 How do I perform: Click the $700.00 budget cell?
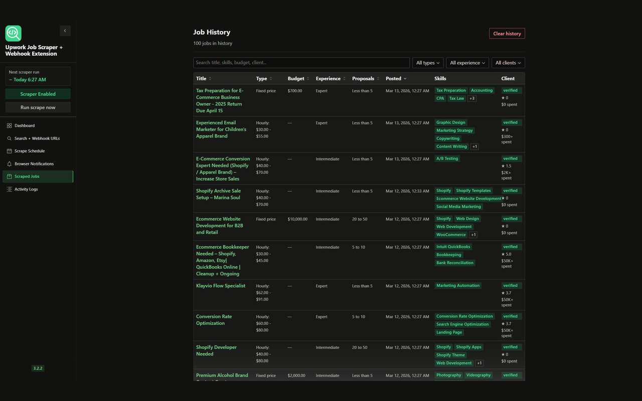coord(295,91)
